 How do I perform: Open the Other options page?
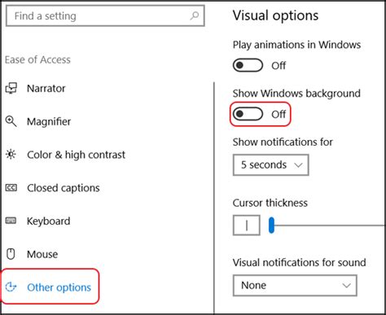coord(59,287)
